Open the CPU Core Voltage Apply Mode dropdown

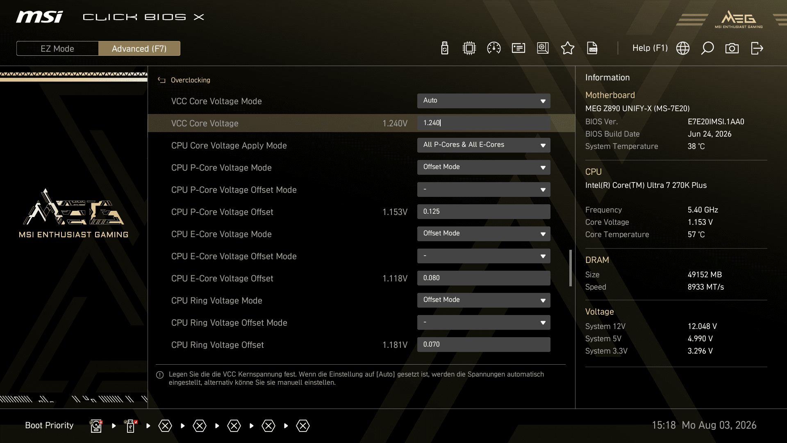click(484, 145)
